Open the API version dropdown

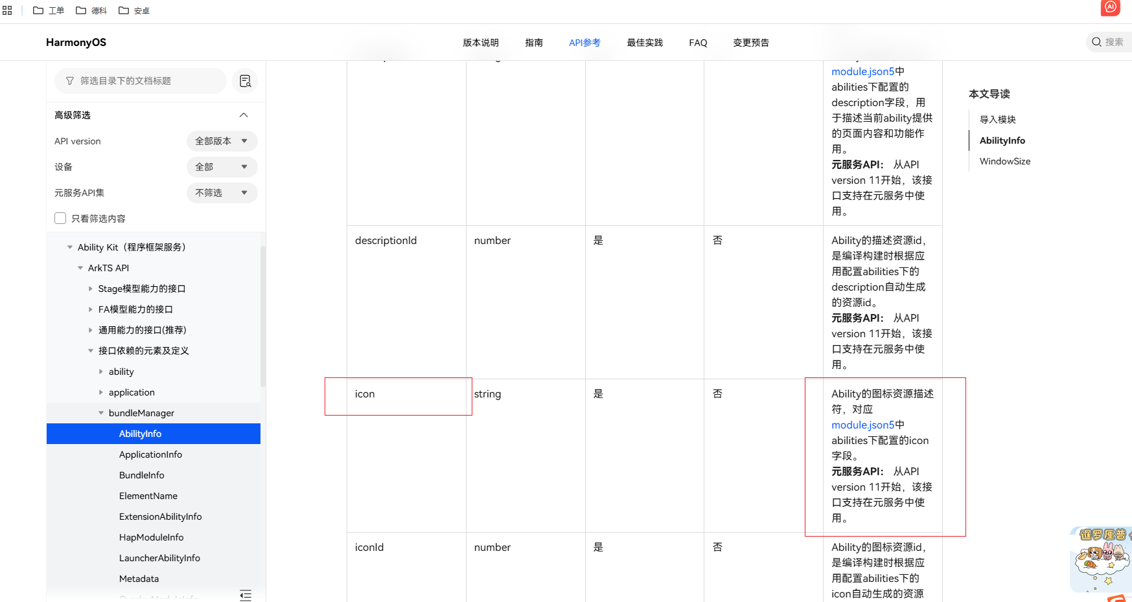pyautogui.click(x=222, y=141)
